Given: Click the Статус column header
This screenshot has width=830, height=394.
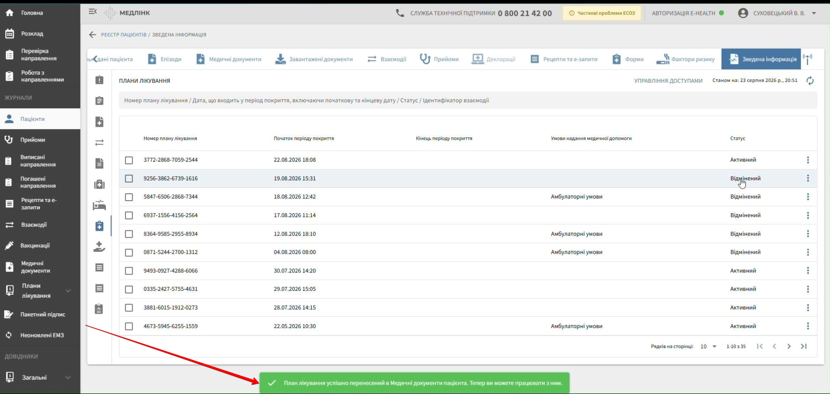Looking at the screenshot, I should tap(737, 139).
